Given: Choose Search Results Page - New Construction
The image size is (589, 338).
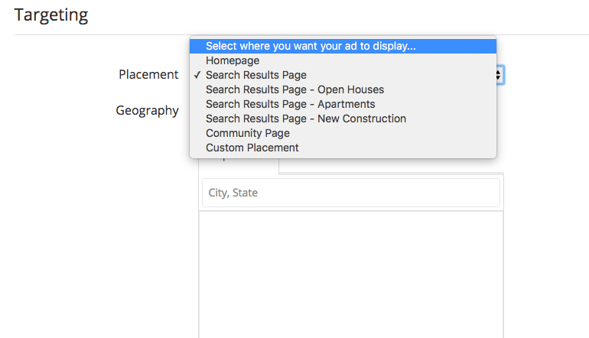Looking at the screenshot, I should click(343, 119).
